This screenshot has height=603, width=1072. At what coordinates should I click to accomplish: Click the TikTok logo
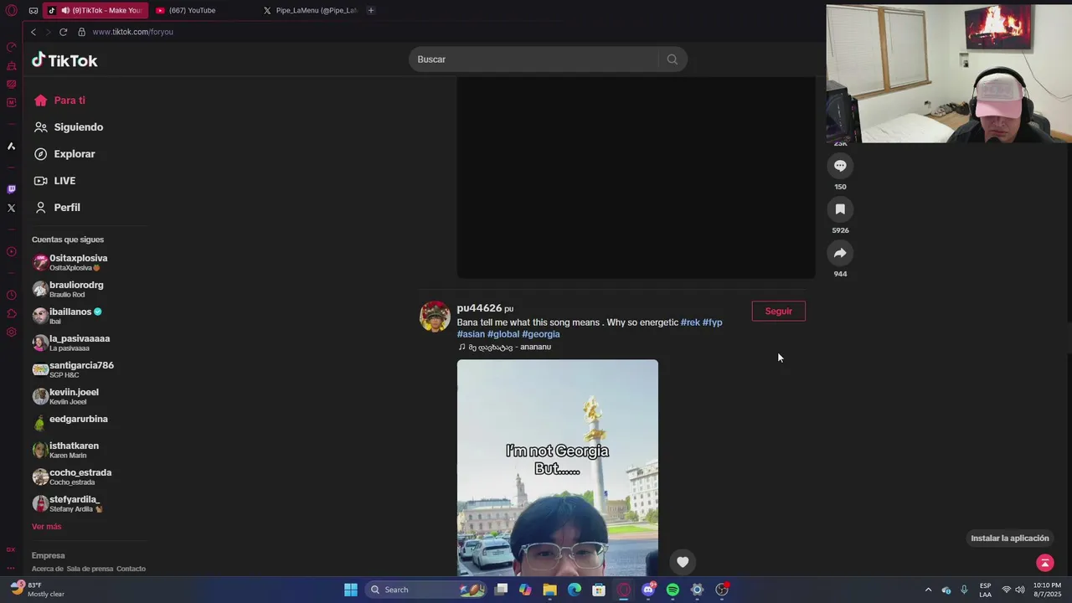pos(64,60)
